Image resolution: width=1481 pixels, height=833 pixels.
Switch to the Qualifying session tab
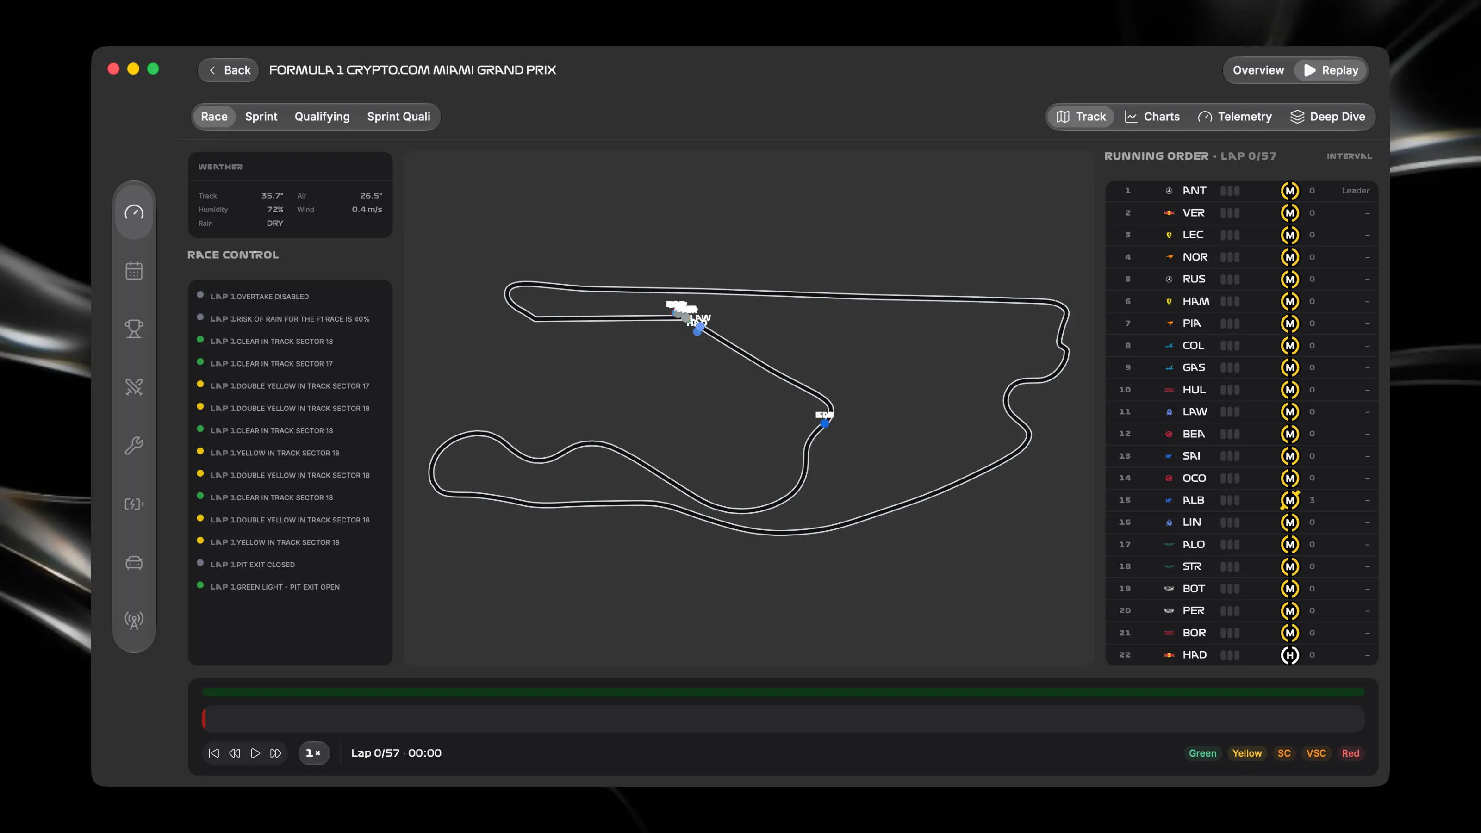[322, 117]
